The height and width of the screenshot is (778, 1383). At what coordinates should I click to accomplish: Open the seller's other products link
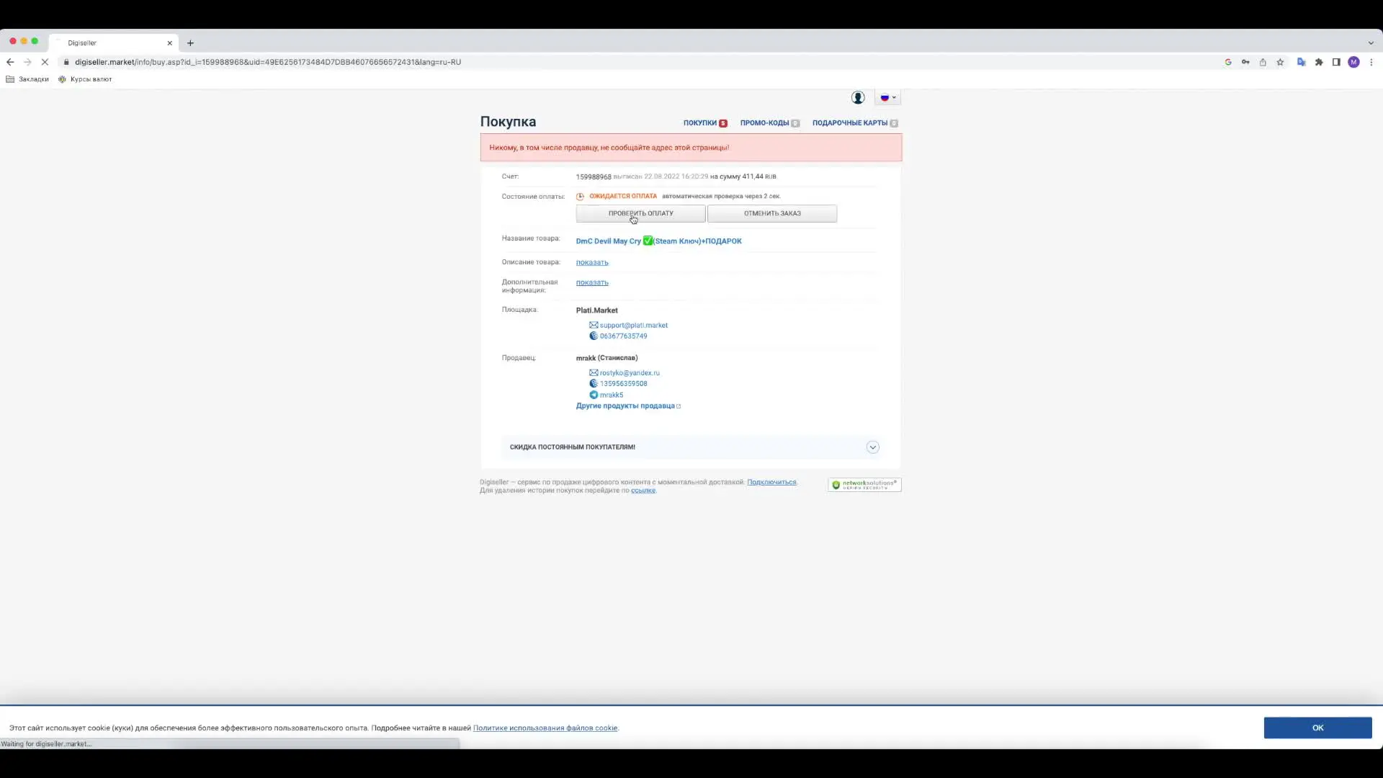coord(625,406)
